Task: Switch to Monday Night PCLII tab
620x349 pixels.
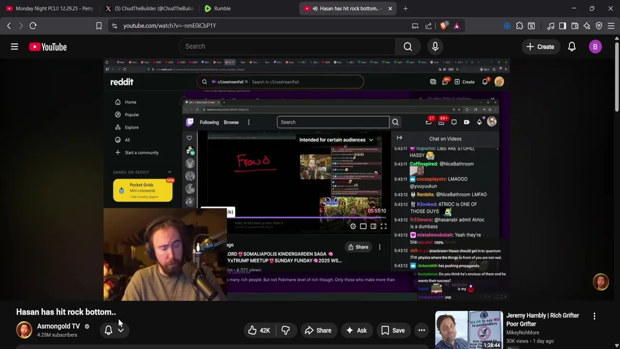Action: (x=49, y=8)
